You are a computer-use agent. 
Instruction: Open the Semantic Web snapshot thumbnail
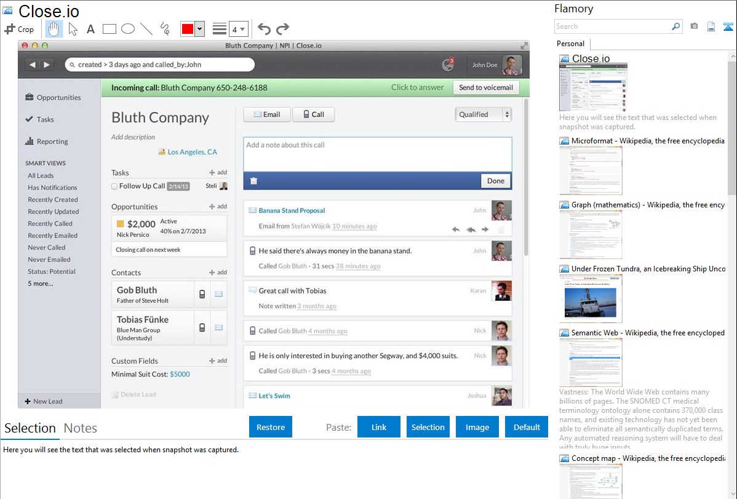click(x=591, y=362)
